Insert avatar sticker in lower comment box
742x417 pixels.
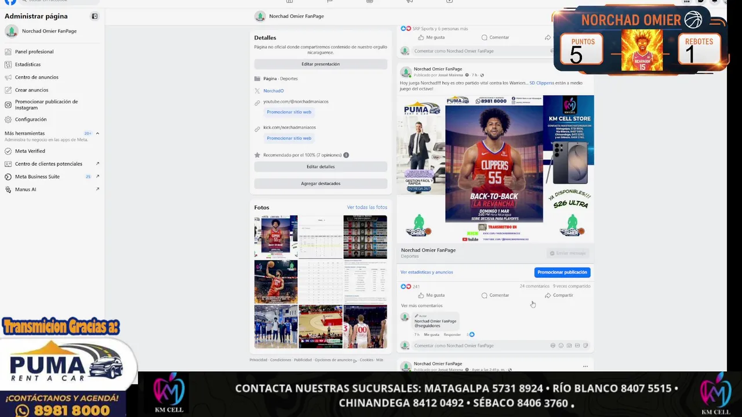point(553,346)
